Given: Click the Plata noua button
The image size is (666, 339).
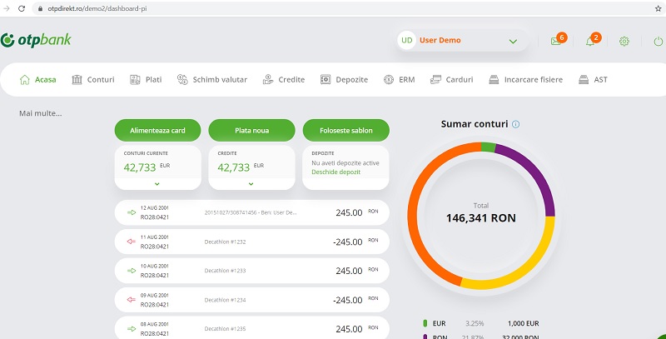Looking at the screenshot, I should tap(252, 131).
